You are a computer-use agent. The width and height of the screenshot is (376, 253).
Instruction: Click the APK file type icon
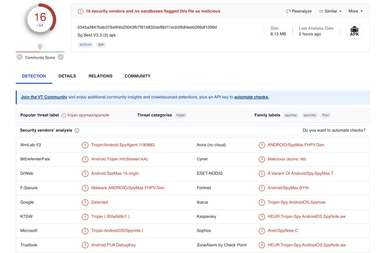pos(354,31)
